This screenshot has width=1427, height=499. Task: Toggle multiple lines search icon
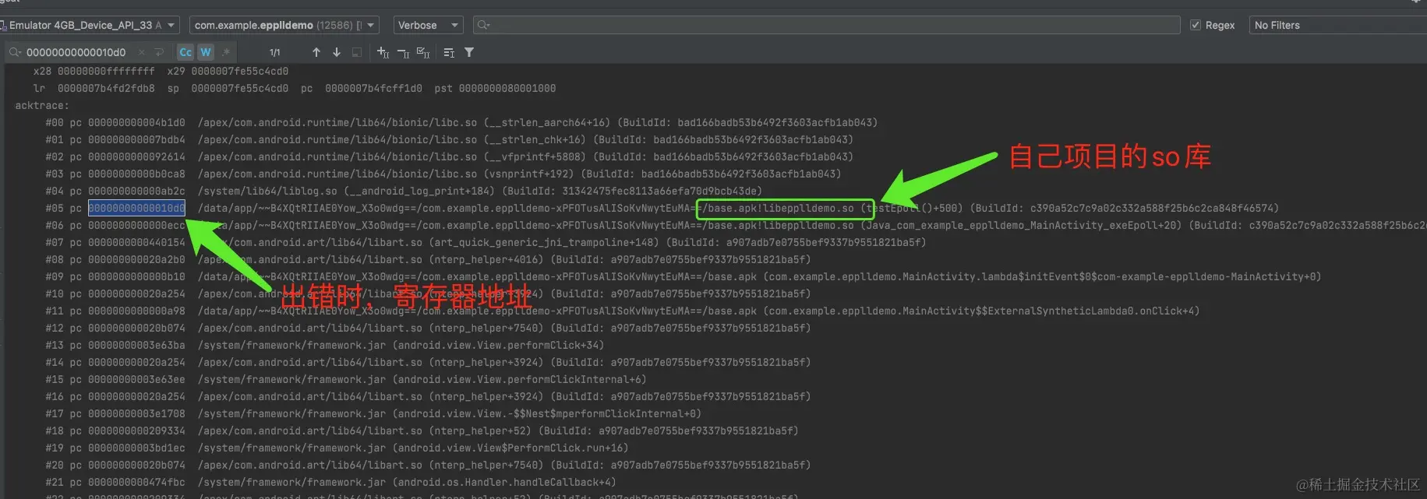click(x=449, y=52)
